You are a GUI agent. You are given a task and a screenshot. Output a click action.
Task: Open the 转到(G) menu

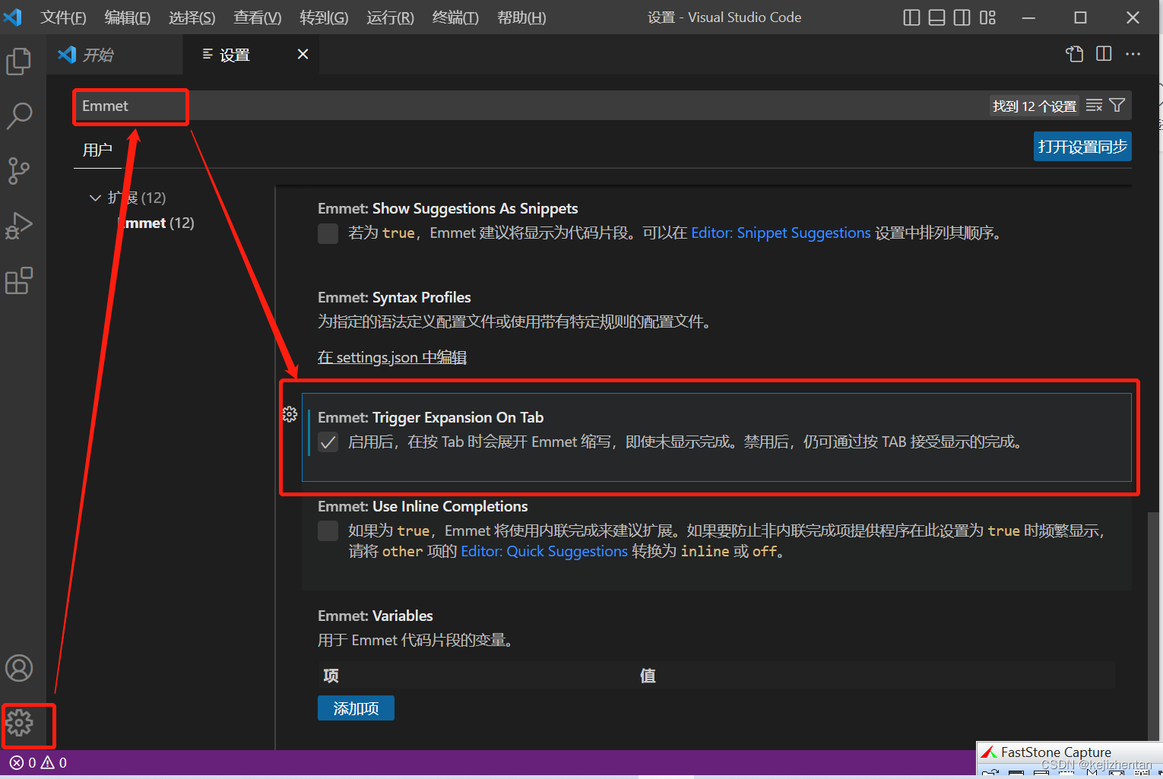[324, 17]
